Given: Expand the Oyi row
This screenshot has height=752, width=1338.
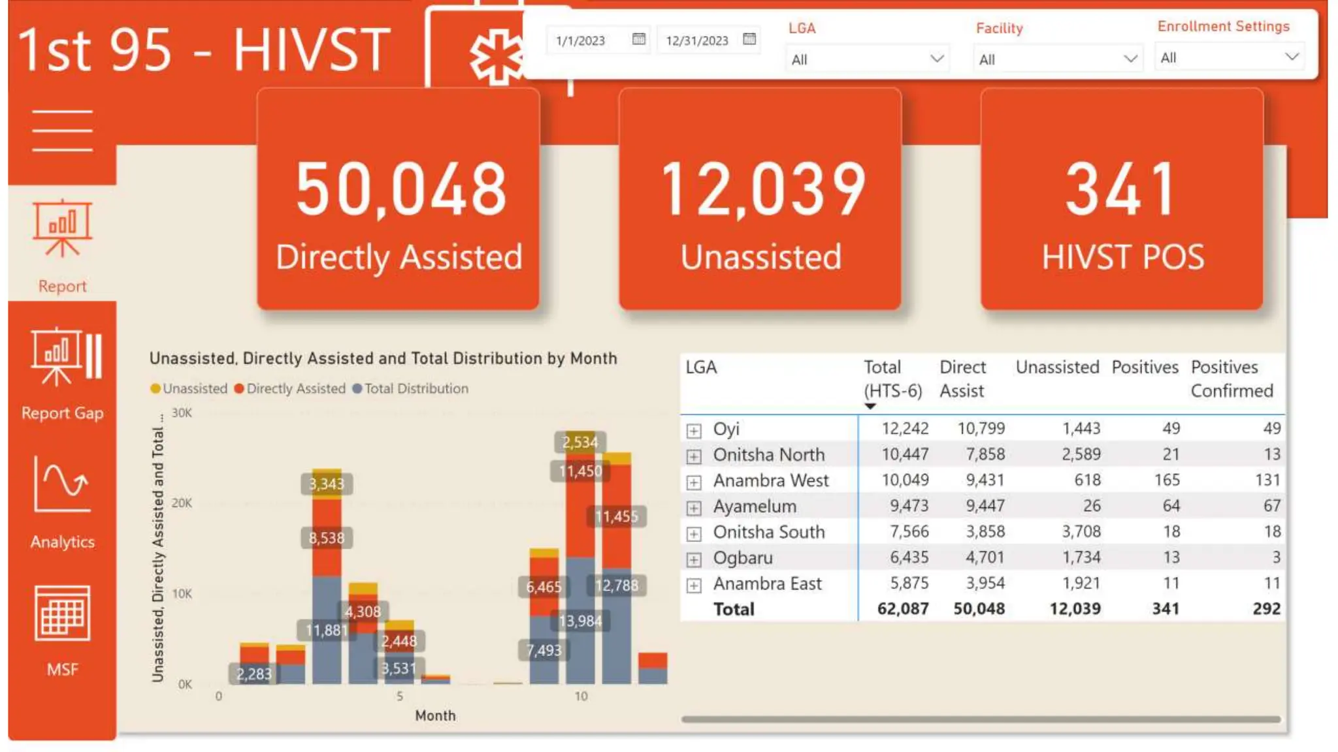Looking at the screenshot, I should [x=694, y=430].
